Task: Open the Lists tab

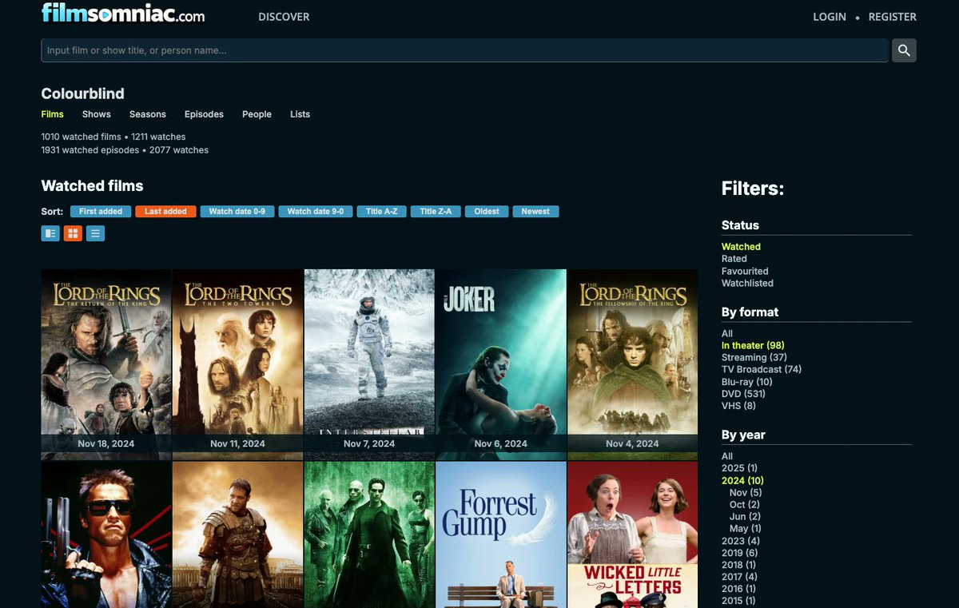Action: click(x=300, y=114)
